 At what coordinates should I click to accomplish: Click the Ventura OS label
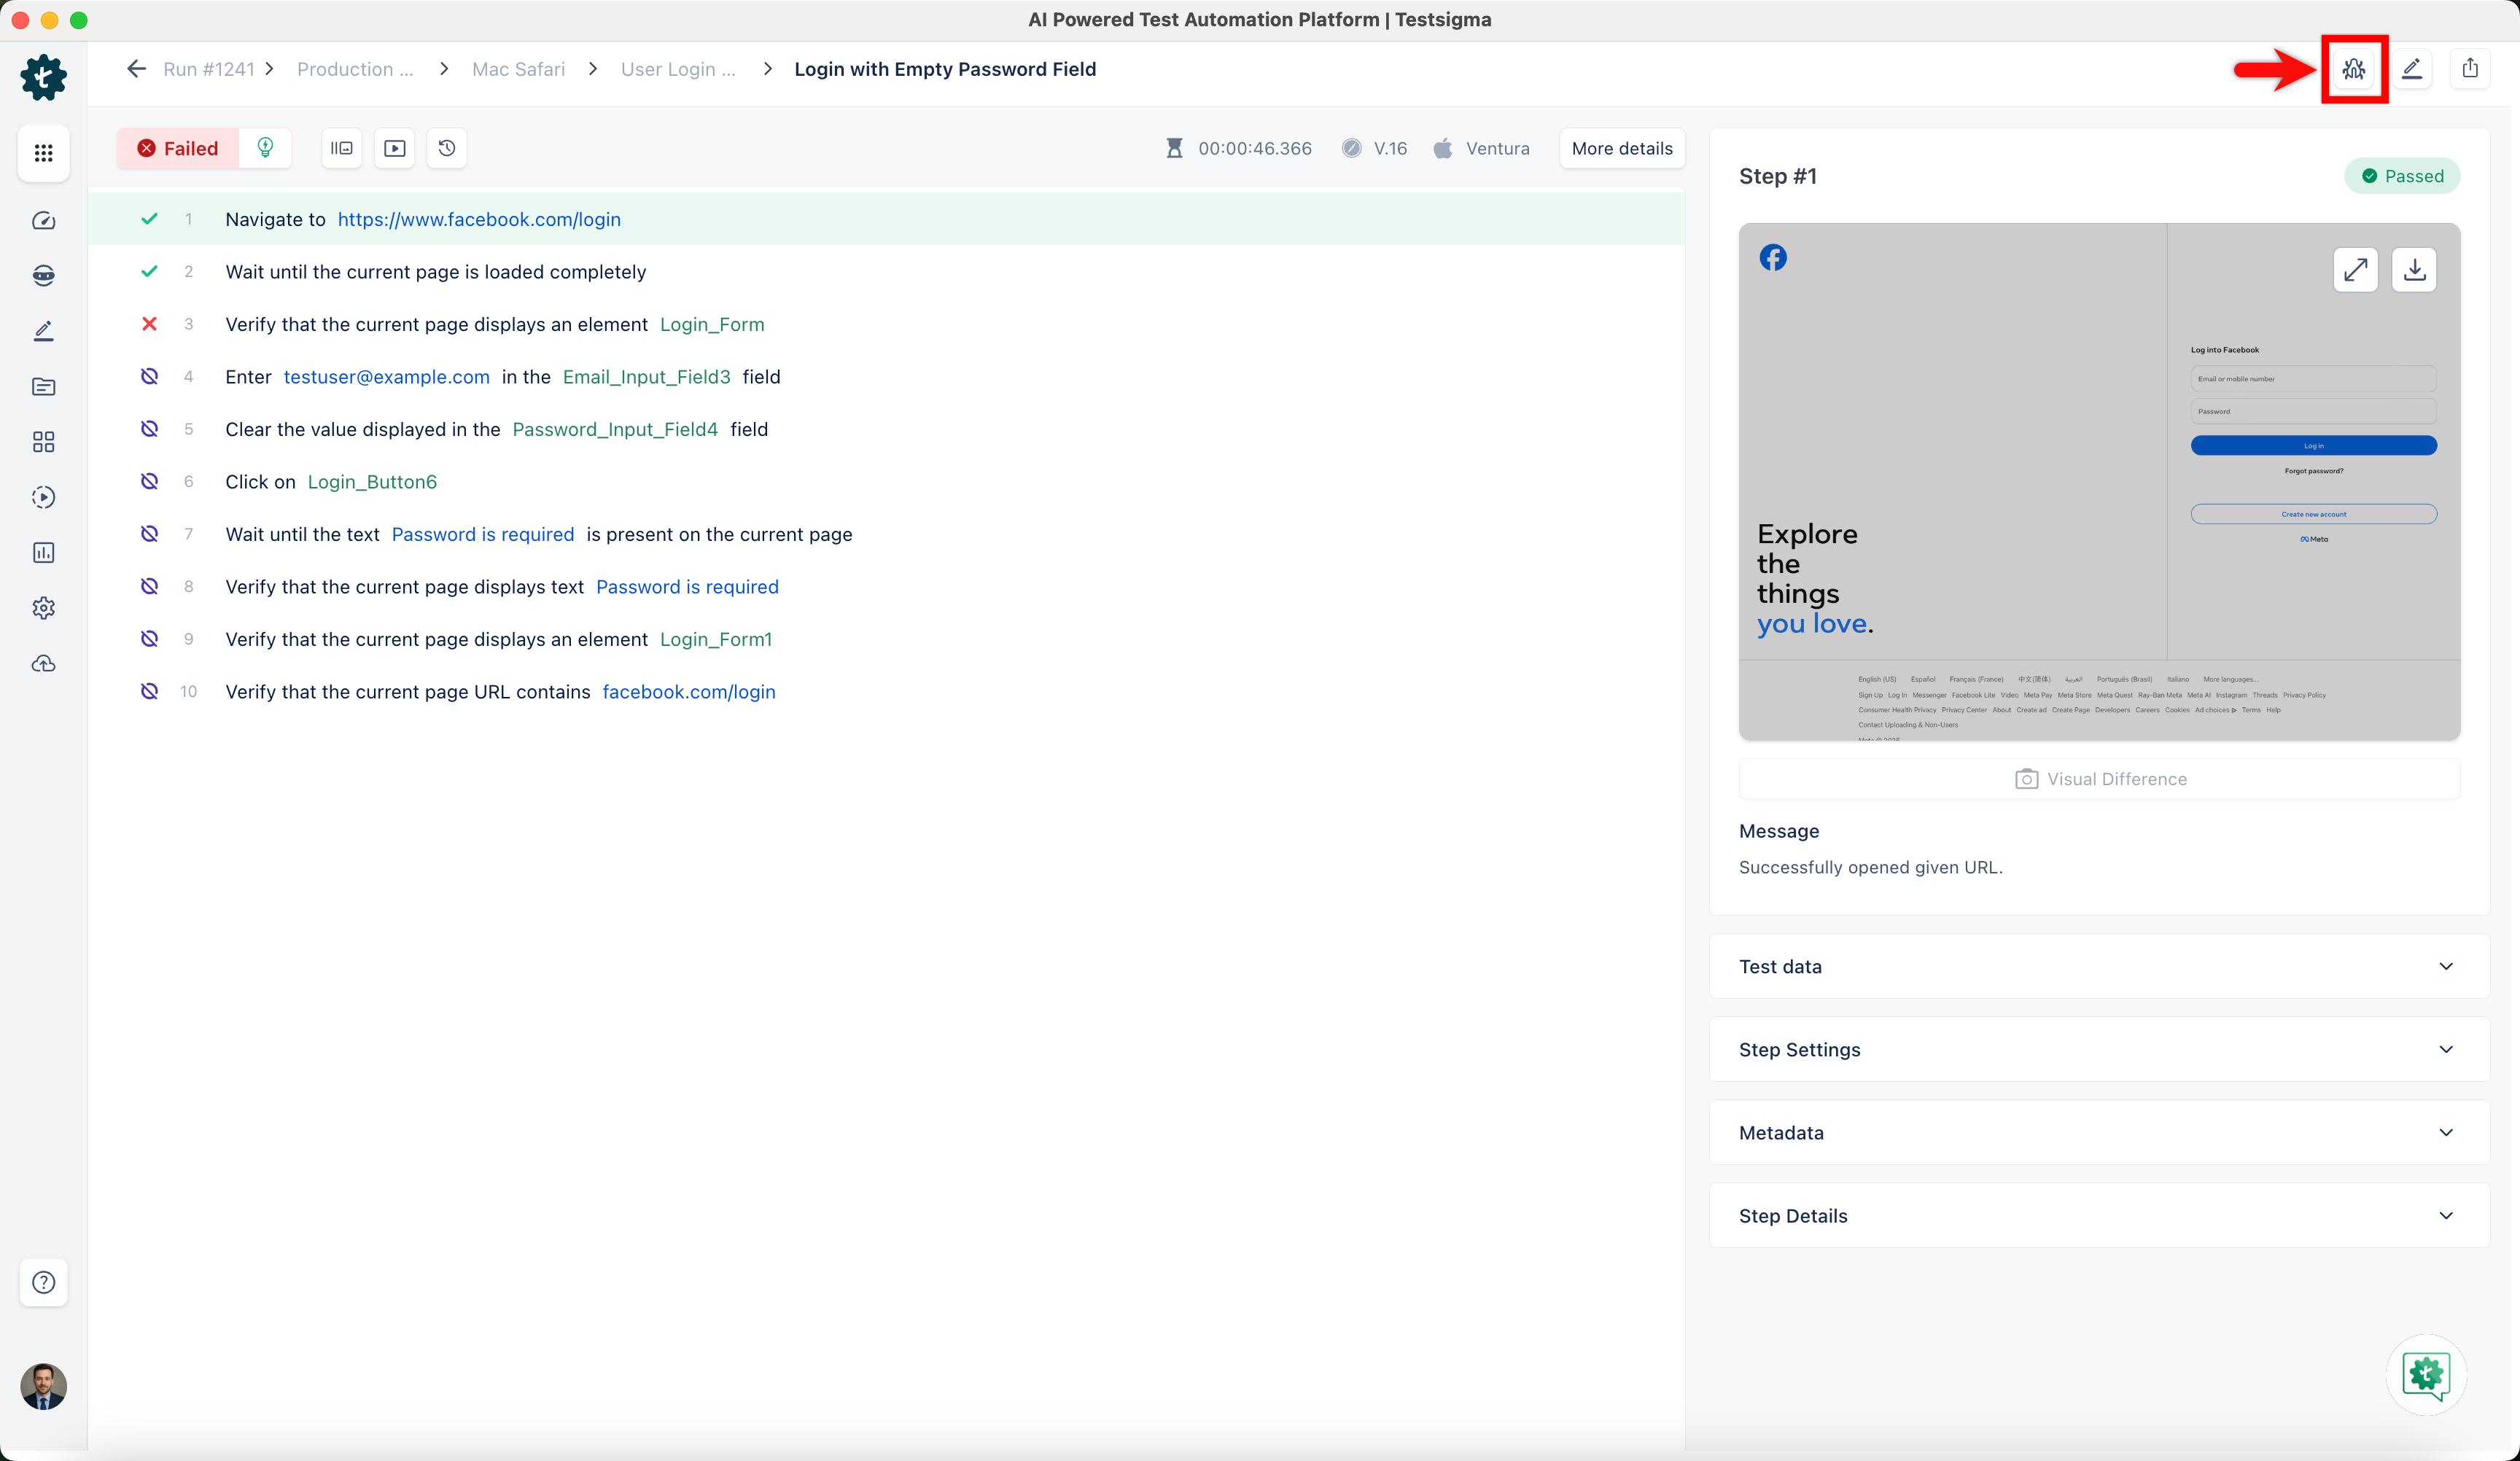tap(1497, 148)
